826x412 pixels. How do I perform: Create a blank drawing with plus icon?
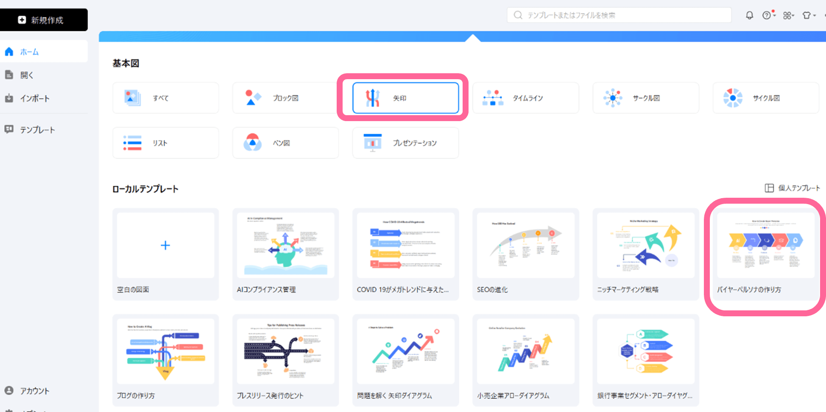(x=165, y=245)
